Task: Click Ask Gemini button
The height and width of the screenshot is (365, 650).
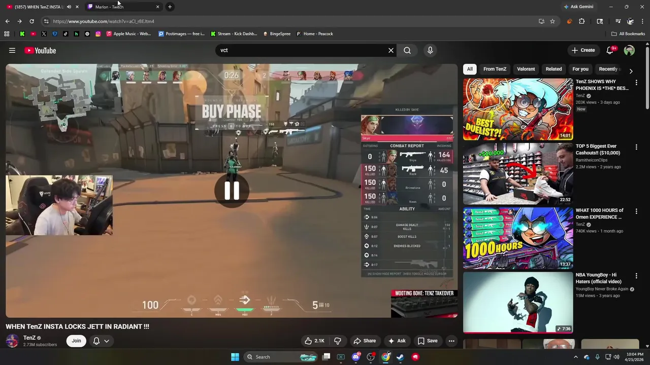Action: pos(578,7)
